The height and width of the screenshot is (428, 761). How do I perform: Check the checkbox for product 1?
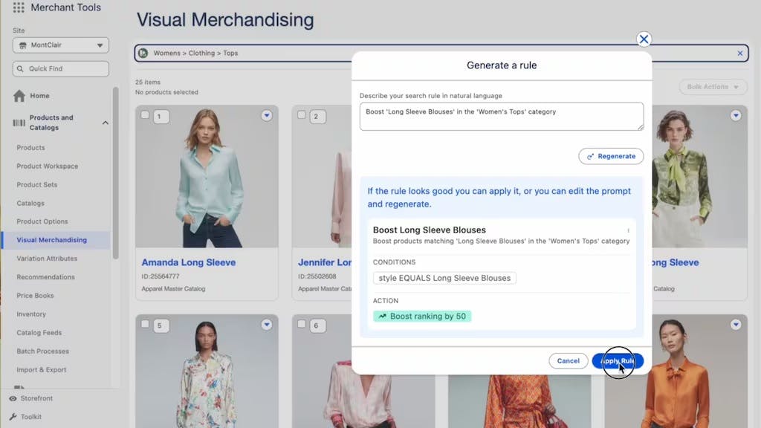(x=145, y=115)
